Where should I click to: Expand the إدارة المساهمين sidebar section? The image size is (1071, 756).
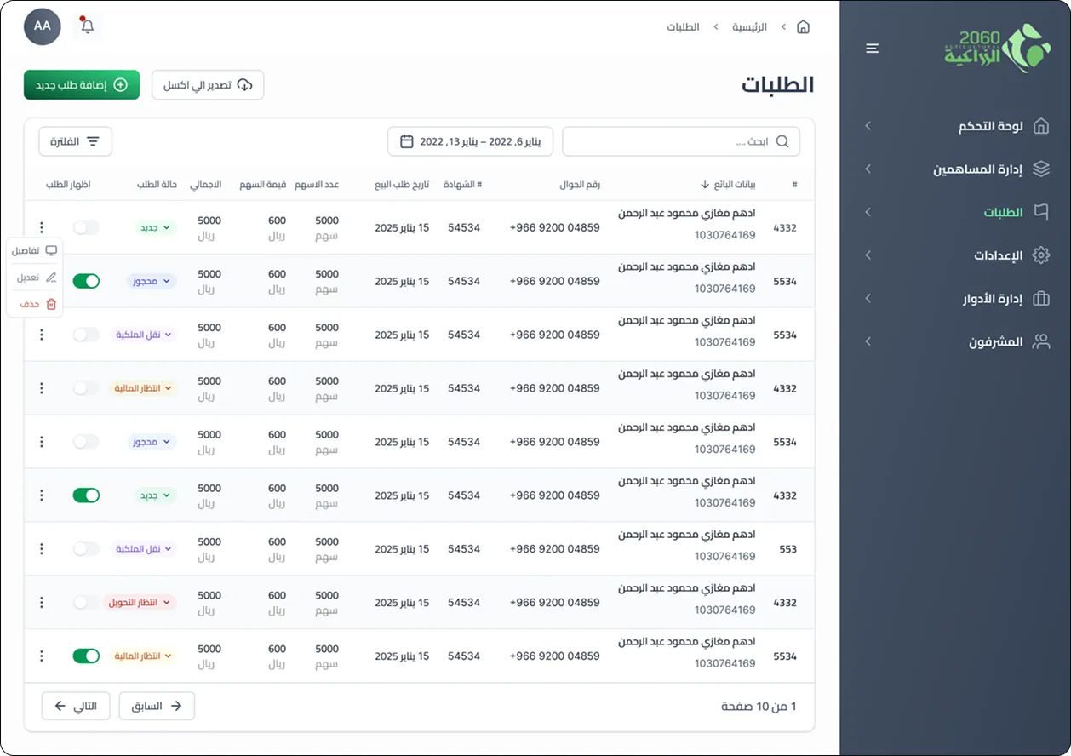point(868,169)
